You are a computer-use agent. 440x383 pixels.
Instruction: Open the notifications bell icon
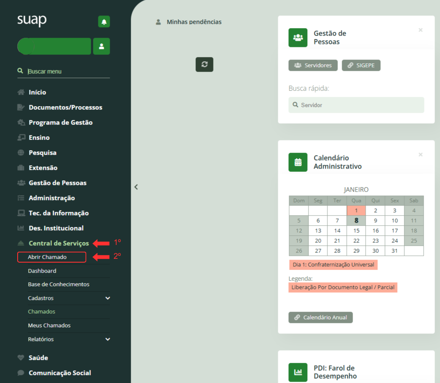pos(103,21)
